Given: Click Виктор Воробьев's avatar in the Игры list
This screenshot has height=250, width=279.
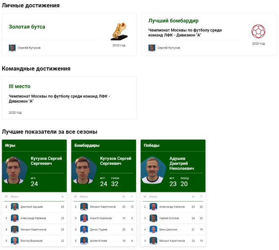Looking at the screenshot, I should (15, 241).
